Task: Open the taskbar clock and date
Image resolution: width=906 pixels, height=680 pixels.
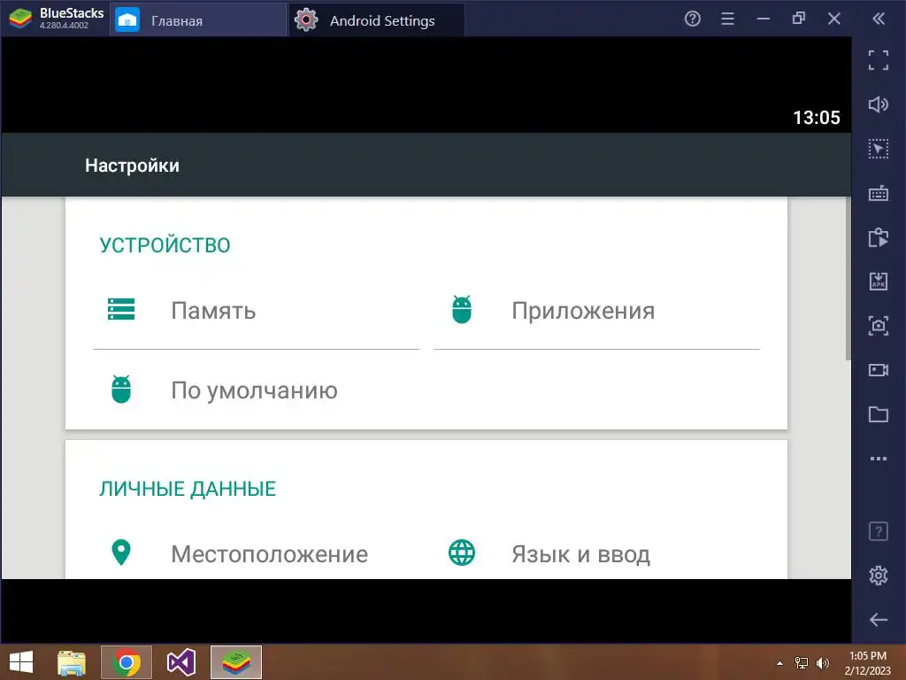Action: click(x=867, y=662)
